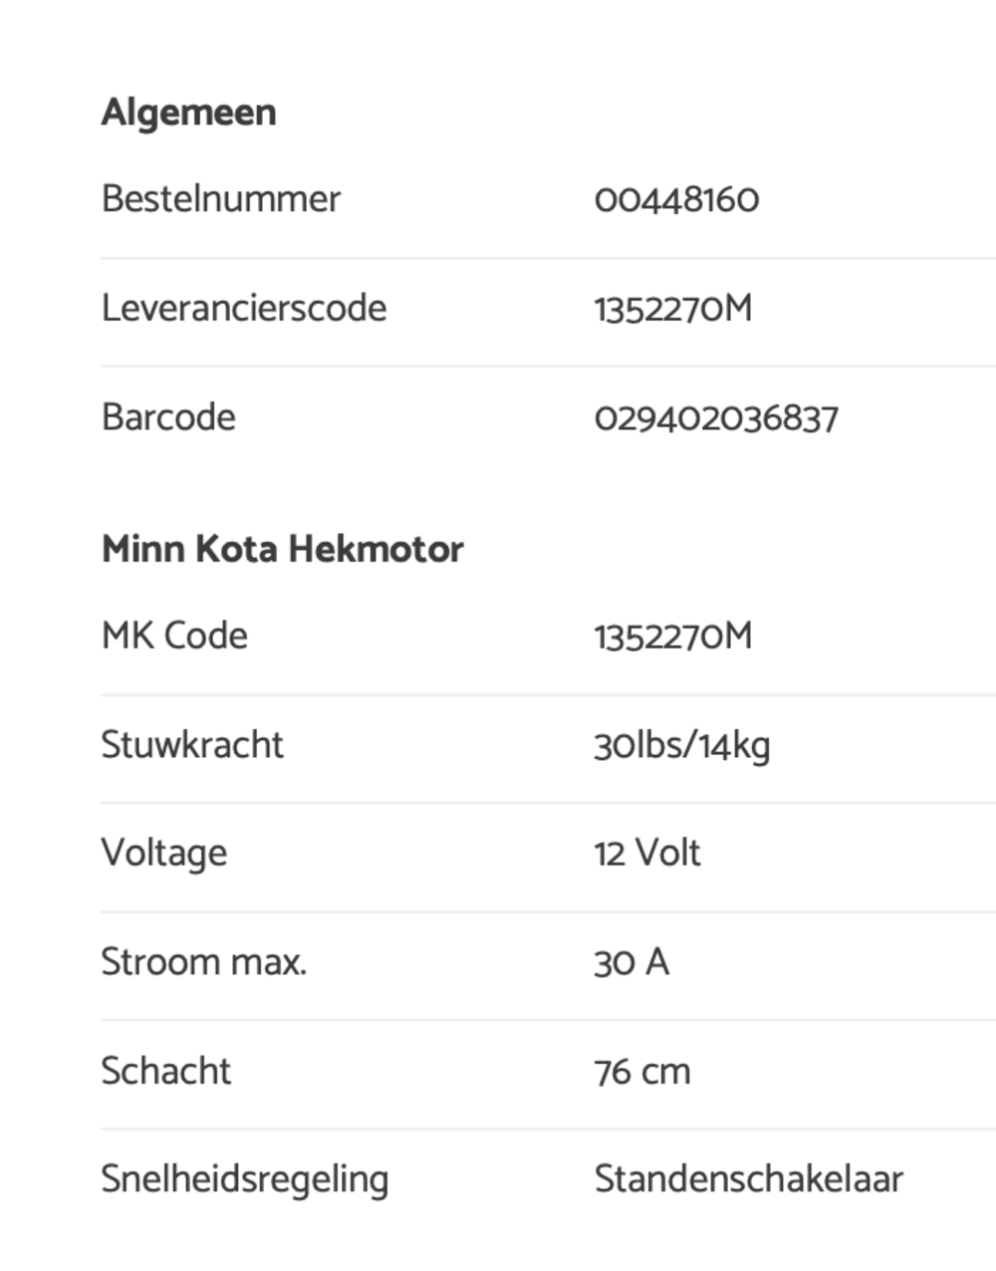Click the 30lbs/14kg thrust value

[681, 746]
